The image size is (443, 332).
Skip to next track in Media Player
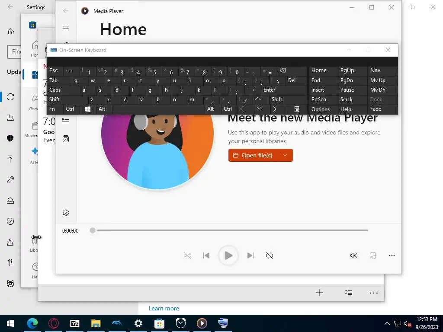250,256
